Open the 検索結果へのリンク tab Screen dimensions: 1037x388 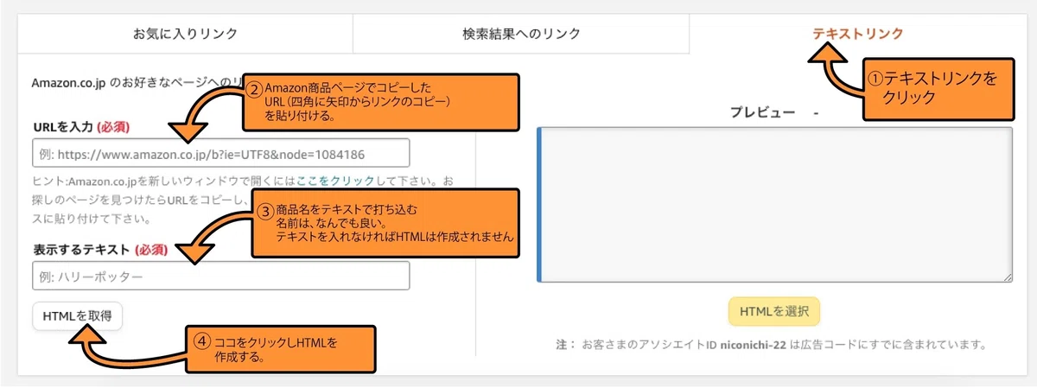521,34
